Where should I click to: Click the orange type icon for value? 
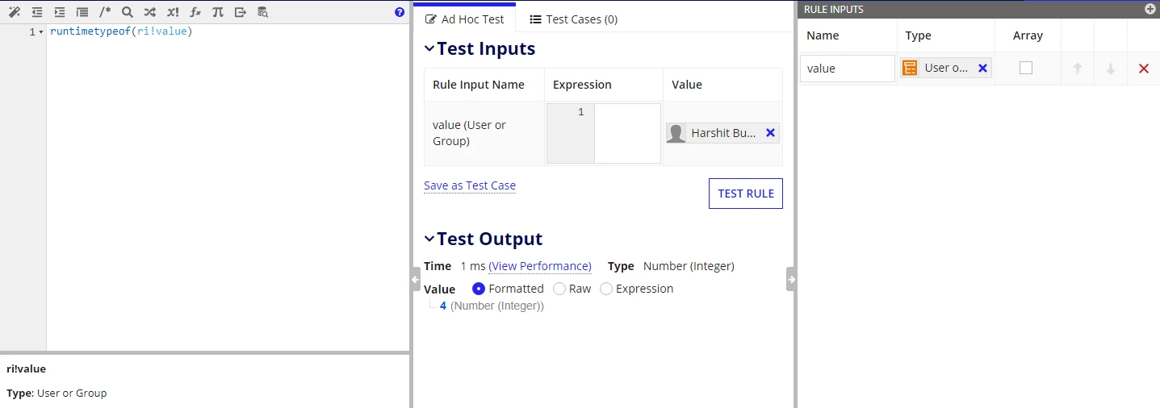tap(910, 69)
